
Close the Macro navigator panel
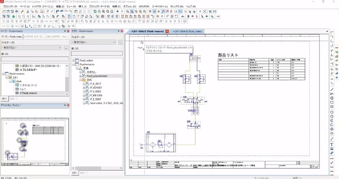pos(122,31)
